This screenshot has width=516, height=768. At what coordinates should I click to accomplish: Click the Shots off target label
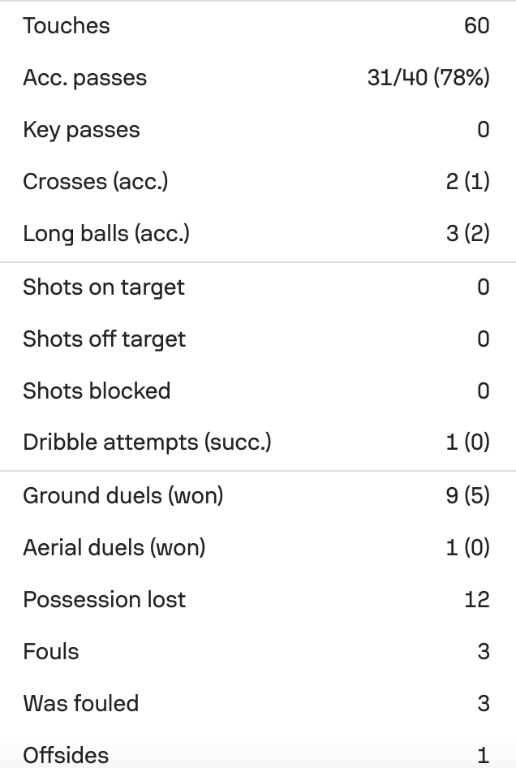[x=105, y=339]
